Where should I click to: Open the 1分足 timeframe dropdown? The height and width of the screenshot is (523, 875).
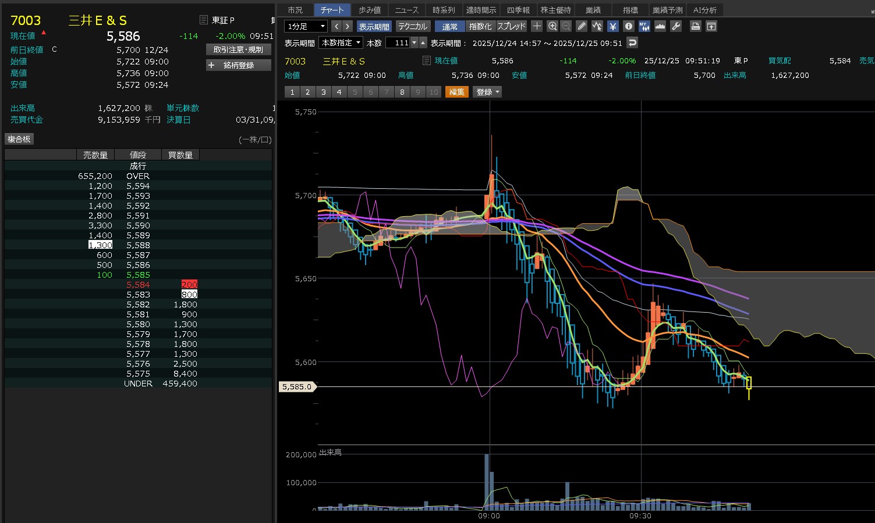[306, 26]
